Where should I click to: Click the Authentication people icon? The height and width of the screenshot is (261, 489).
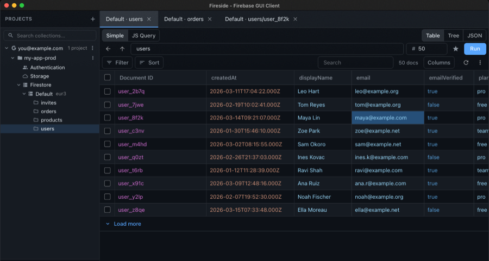25,68
